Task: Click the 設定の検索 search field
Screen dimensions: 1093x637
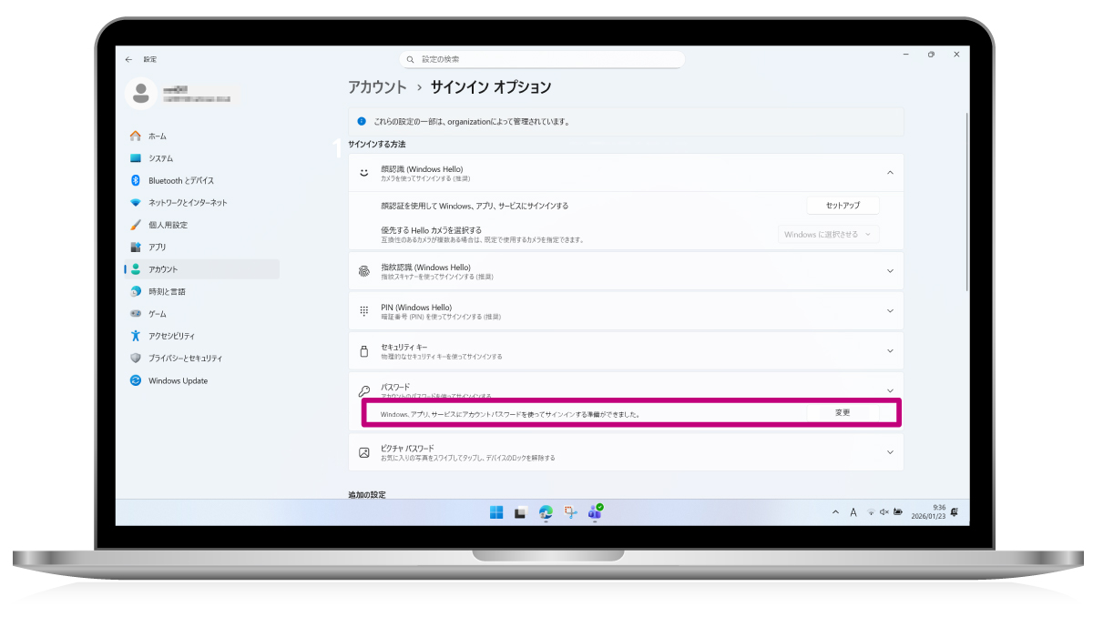Action: (542, 59)
